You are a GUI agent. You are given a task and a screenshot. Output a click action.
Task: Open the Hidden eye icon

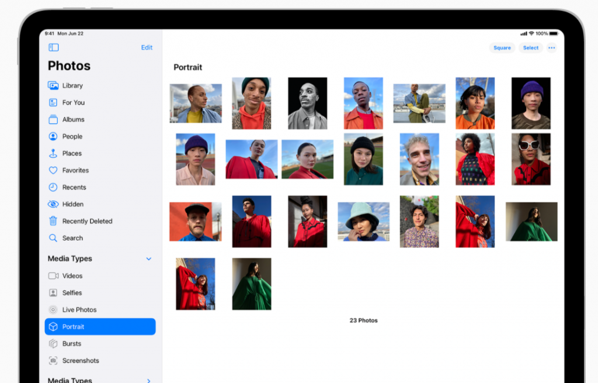tap(53, 204)
